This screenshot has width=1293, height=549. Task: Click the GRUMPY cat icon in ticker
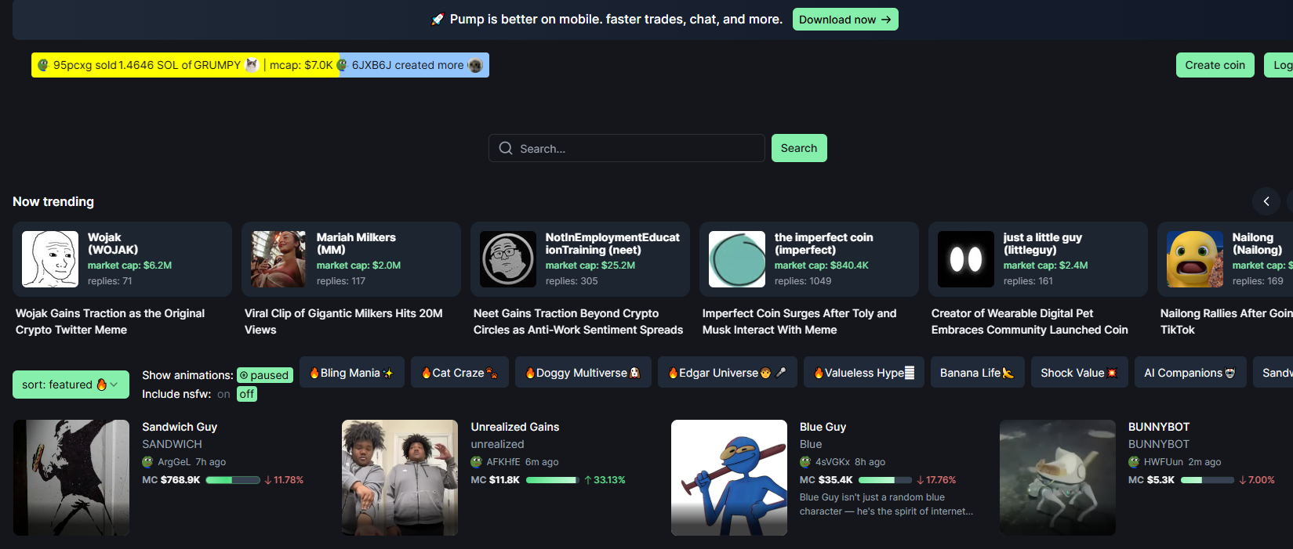point(252,65)
